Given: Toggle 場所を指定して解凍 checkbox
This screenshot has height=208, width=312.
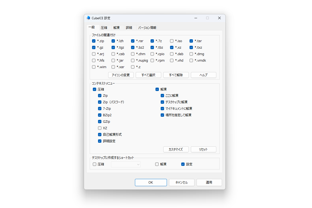Looking at the screenshot, I should pos(162,115).
